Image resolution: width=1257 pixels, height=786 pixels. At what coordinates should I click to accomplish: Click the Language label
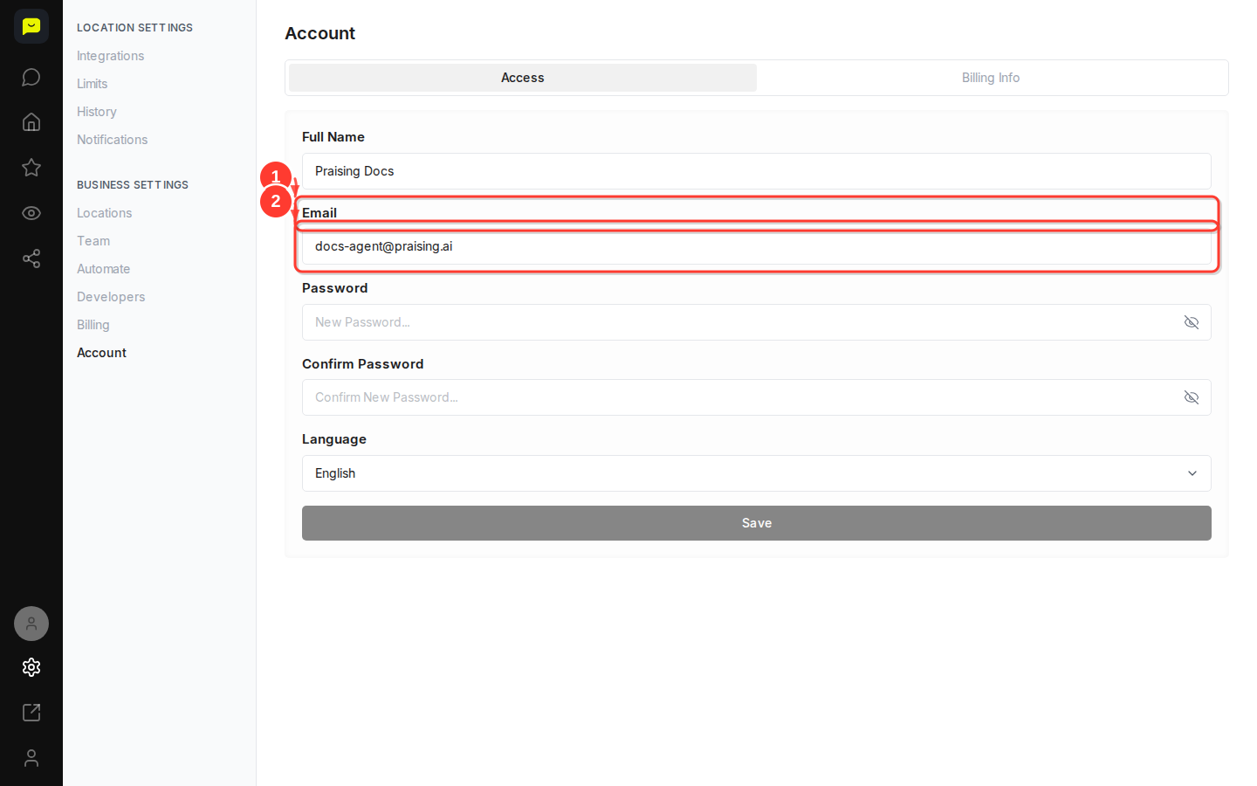click(334, 439)
